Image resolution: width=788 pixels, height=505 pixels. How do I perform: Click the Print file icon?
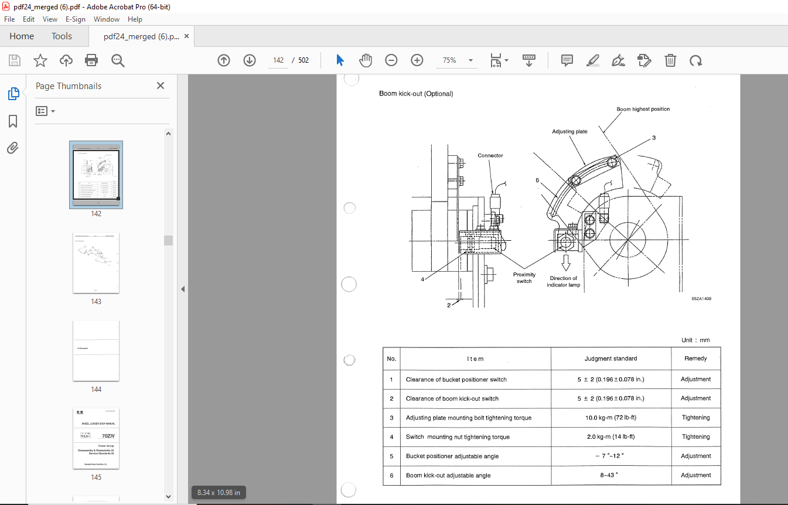click(91, 60)
